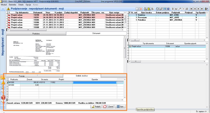
Task: Select the Pozicije tab
Action: [x=22, y=76]
